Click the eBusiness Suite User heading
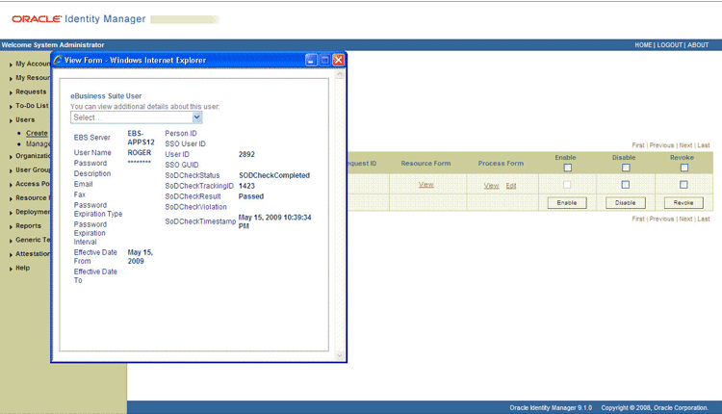This screenshot has height=414, width=722. click(106, 95)
